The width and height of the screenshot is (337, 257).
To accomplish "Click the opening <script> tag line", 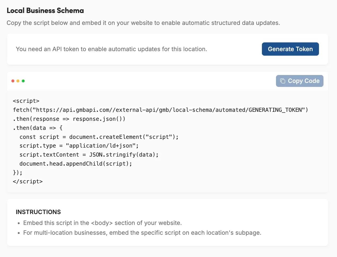I will (26, 101).
